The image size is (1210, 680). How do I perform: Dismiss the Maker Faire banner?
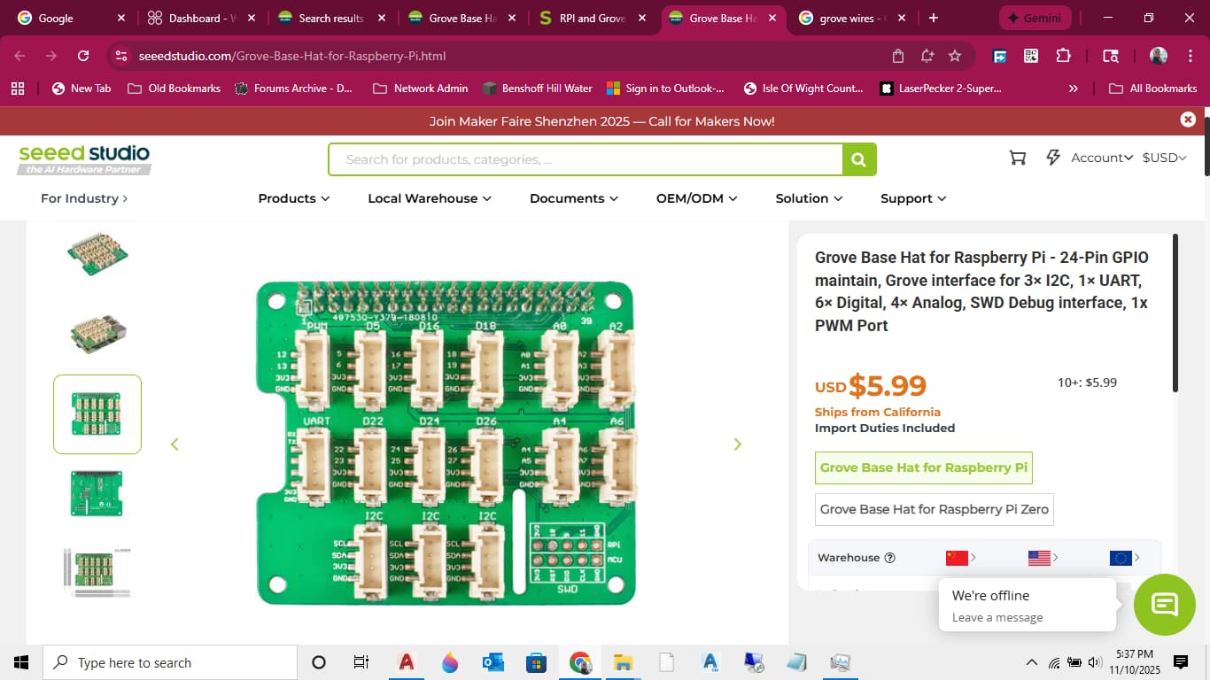click(x=1188, y=120)
